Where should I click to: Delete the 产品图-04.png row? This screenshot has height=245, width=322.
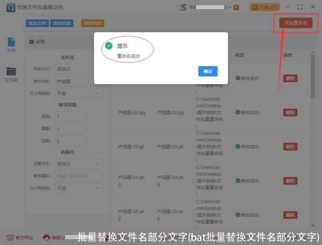click(290, 181)
